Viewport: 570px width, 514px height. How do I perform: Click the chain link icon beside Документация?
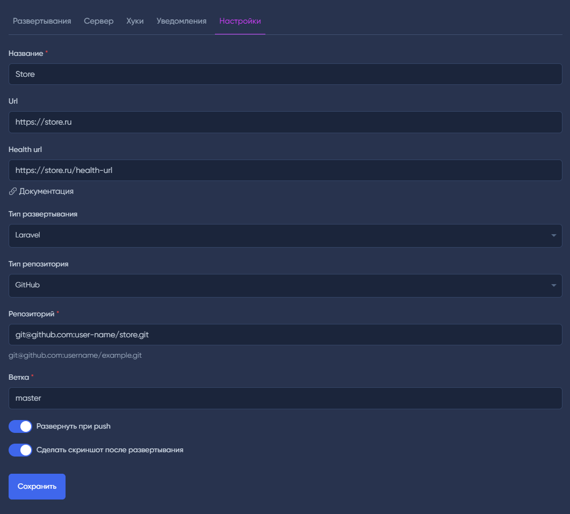pyautogui.click(x=13, y=191)
